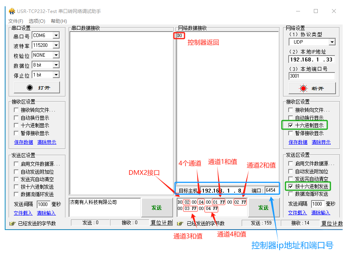The image size is (343, 256).
Task: Toggle serial 暂停接收显示 checkbox
Action: pyautogui.click(x=16, y=133)
